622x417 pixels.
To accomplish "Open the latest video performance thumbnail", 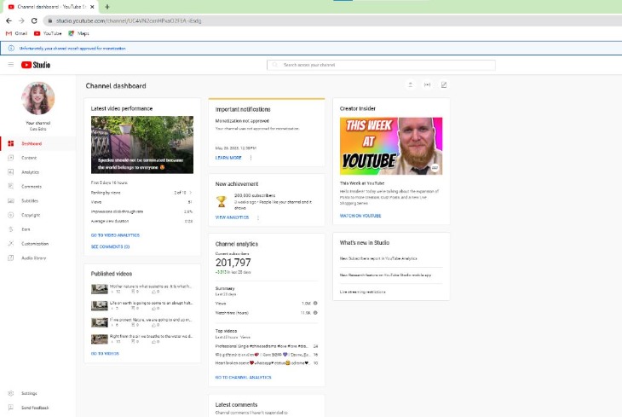I will [x=142, y=145].
